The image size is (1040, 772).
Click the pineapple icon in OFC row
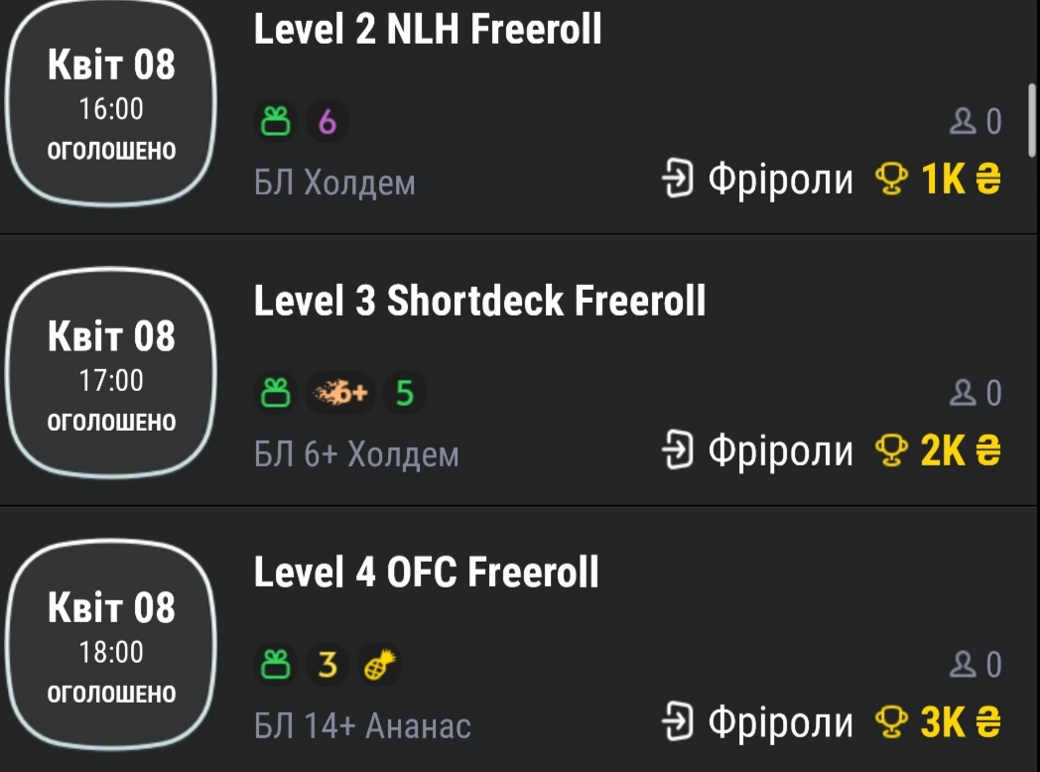376,666
